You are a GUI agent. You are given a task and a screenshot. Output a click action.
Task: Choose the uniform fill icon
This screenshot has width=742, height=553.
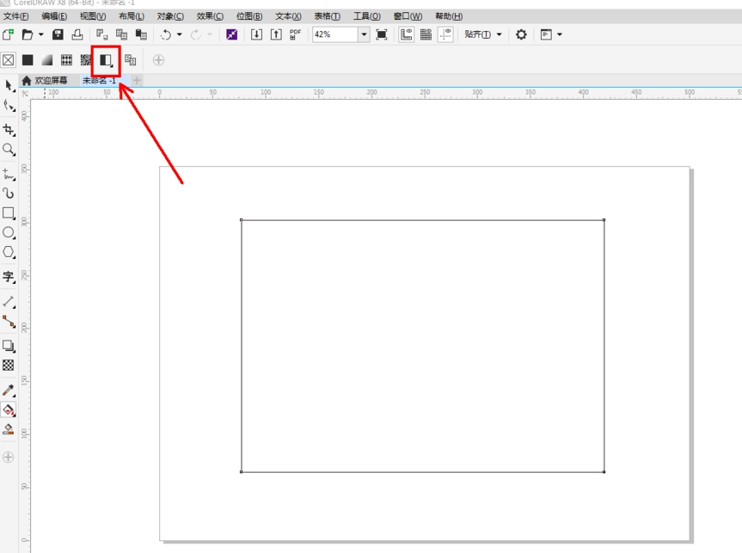click(x=28, y=60)
